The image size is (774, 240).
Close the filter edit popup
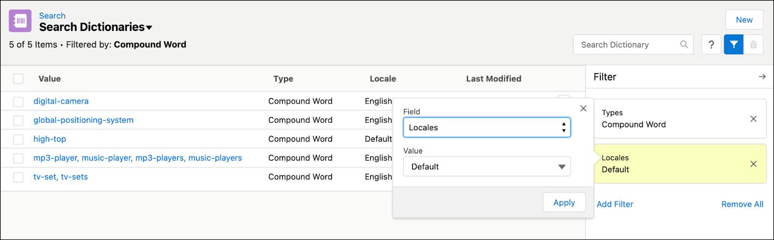[583, 108]
